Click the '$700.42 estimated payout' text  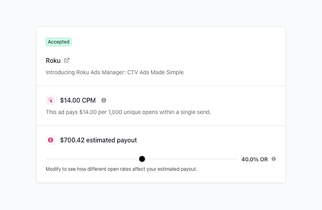pyautogui.click(x=98, y=140)
